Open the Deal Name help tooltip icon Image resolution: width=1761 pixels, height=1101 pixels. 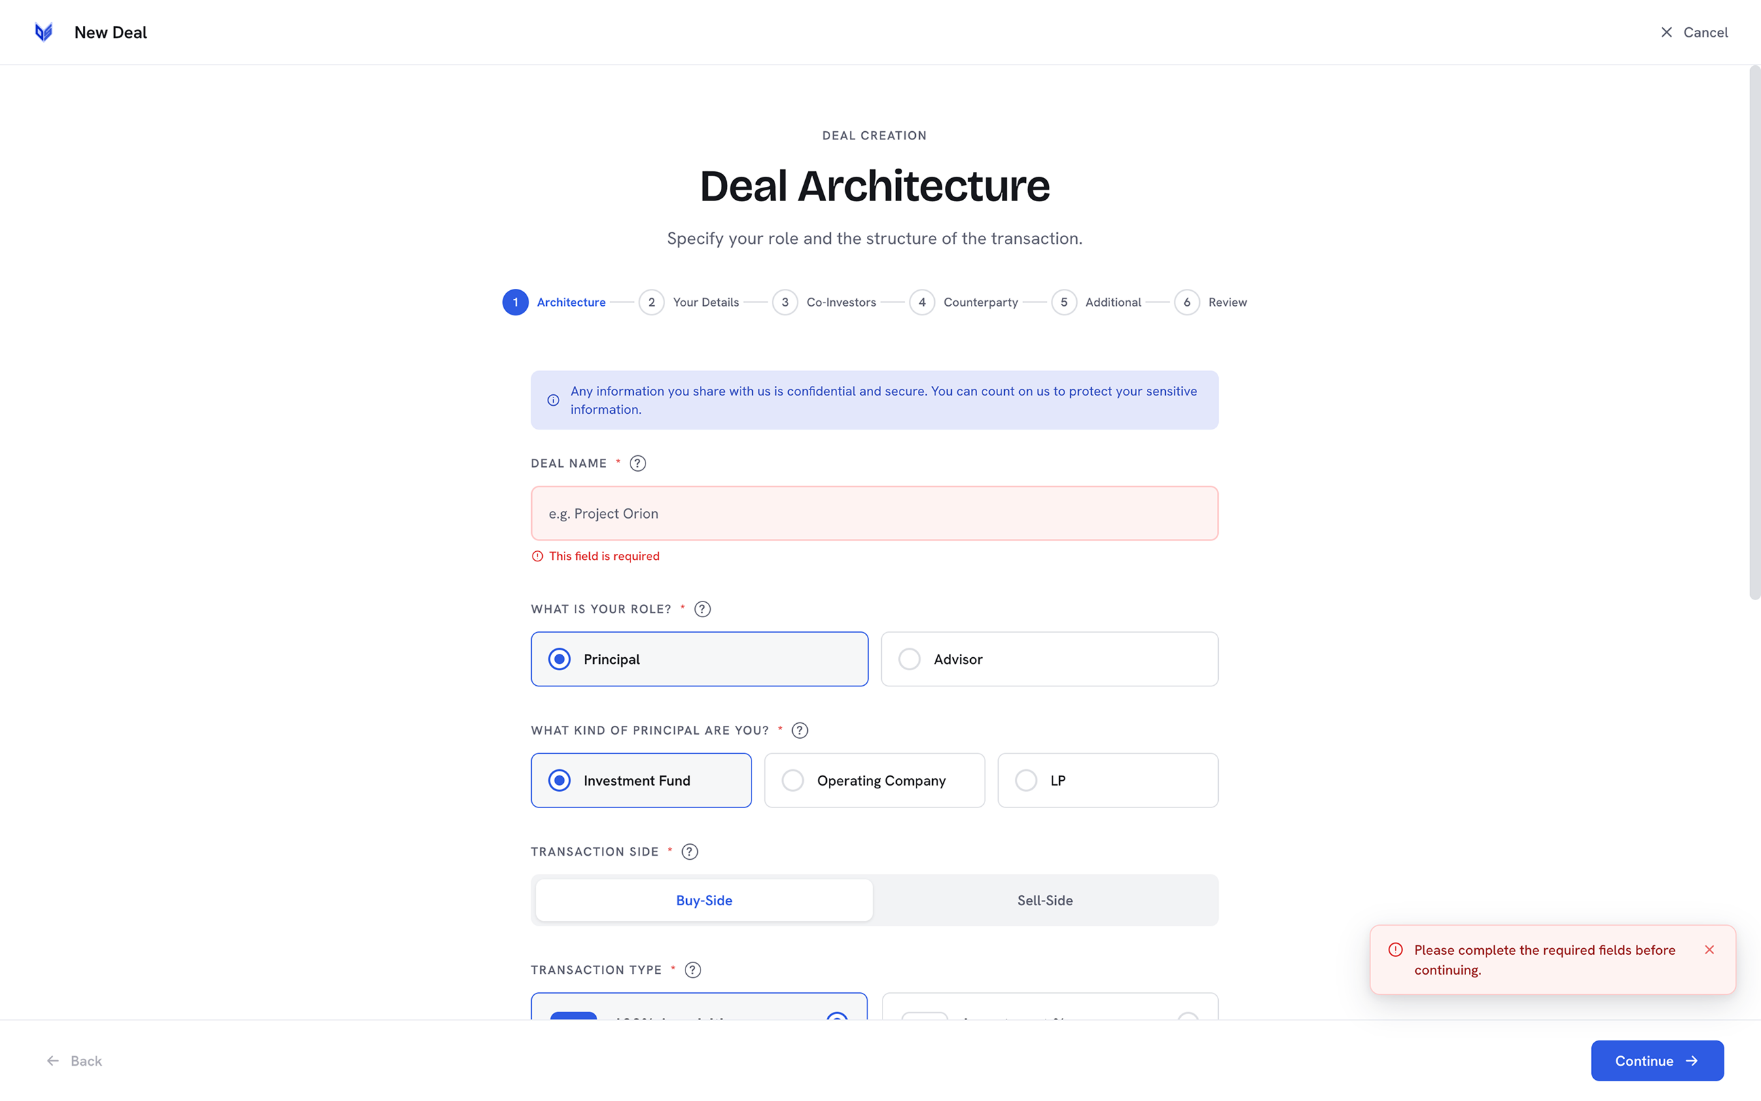coord(637,463)
